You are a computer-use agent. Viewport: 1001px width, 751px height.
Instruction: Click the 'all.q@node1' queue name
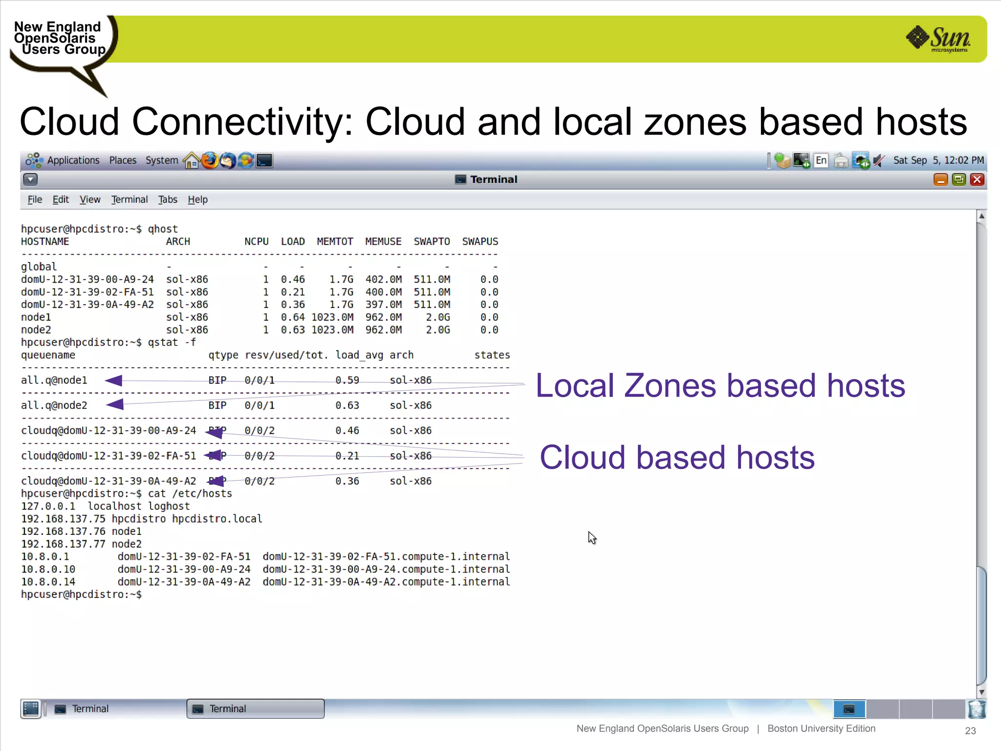(54, 380)
